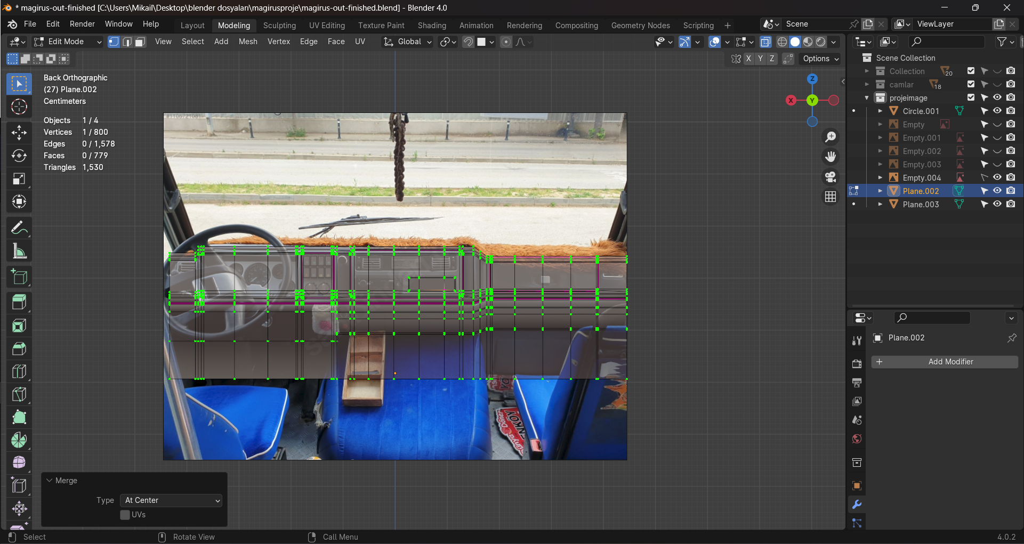Open the merge Type At Center dropdown
Image resolution: width=1024 pixels, height=544 pixels.
coord(172,500)
